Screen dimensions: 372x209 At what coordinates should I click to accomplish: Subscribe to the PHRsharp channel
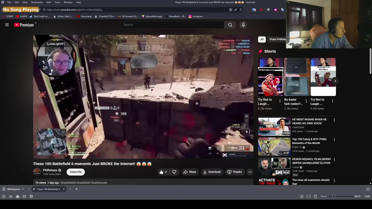76,172
